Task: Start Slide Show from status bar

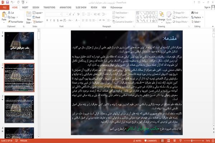Action: point(181,140)
